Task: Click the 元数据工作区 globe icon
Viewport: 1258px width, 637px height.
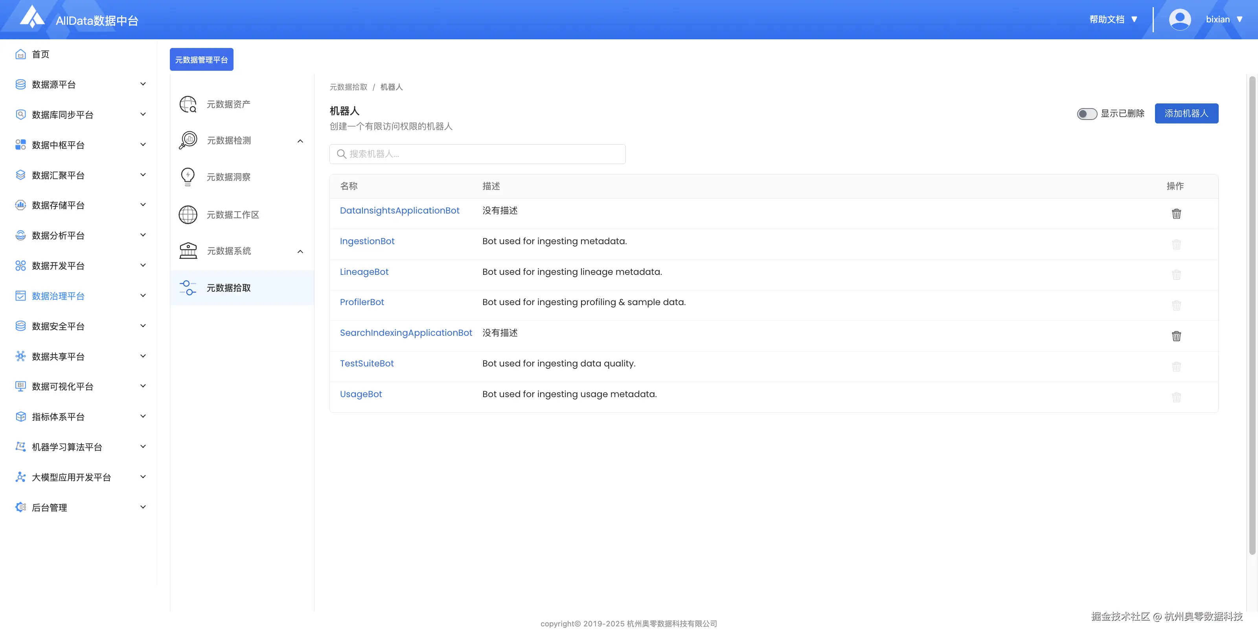Action: point(188,214)
